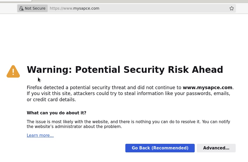Select the active browser tab edge at the top
The width and height of the screenshot is (248, 162).
click(x=16, y=1)
